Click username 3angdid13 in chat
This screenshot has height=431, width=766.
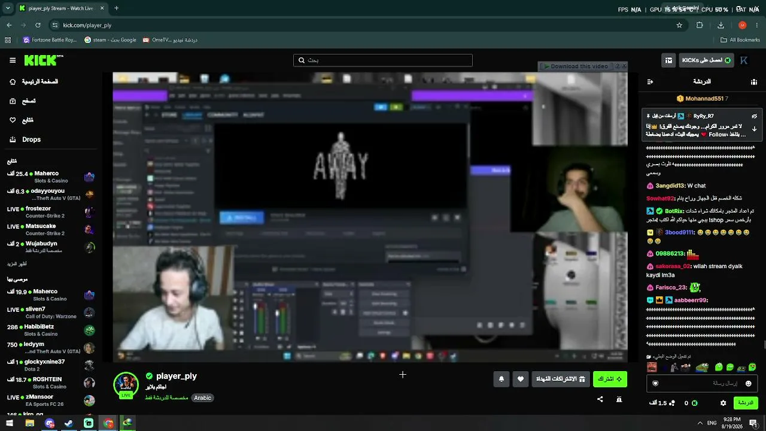coord(670,186)
